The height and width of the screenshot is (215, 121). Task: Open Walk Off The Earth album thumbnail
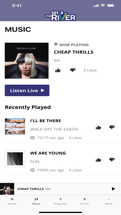pyautogui.click(x=15, y=126)
